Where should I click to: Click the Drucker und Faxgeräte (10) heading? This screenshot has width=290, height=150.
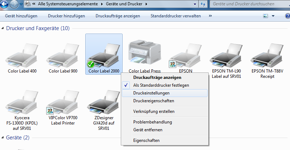tap(38, 28)
